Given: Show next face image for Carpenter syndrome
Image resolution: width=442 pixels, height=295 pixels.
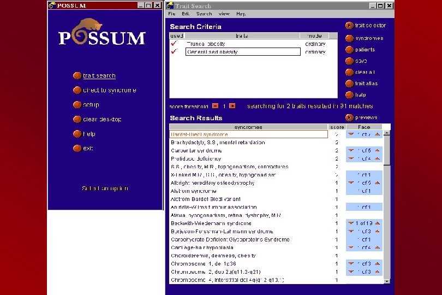Looking at the screenshot, I should click(378, 150).
